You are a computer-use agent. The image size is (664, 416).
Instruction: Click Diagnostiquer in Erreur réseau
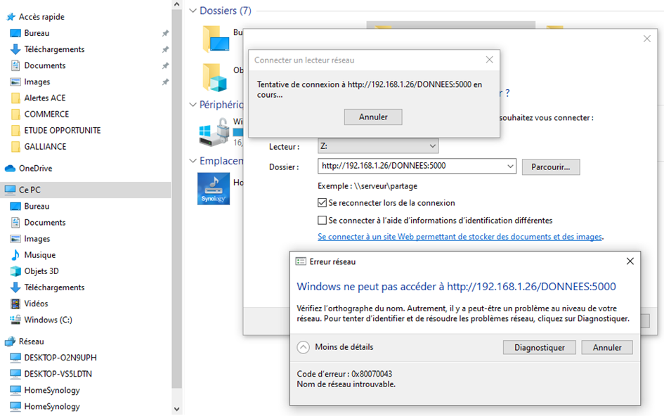click(x=539, y=347)
